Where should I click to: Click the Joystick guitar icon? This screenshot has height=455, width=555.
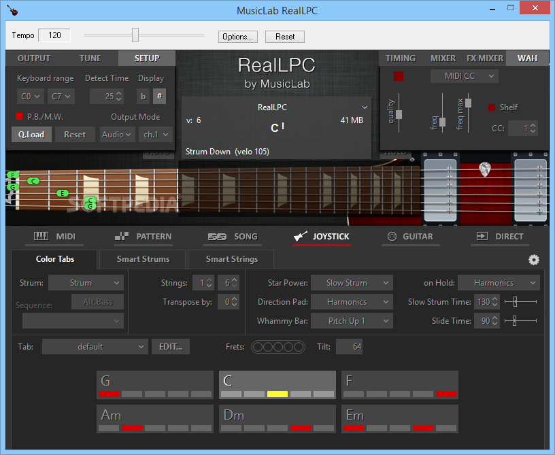coord(301,237)
